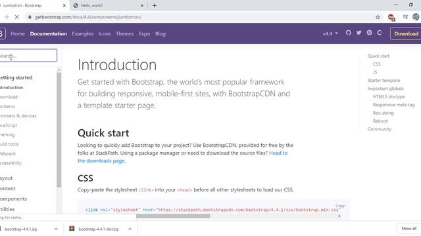Open the red browser extension icon
Image resolution: width=421 pixels, height=236 pixels.
point(391,18)
